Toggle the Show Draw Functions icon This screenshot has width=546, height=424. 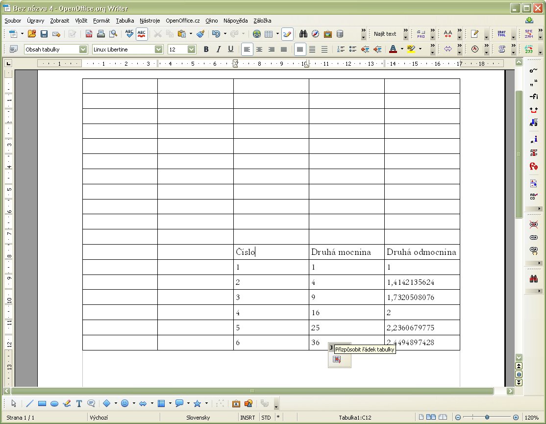pyautogui.click(x=287, y=34)
